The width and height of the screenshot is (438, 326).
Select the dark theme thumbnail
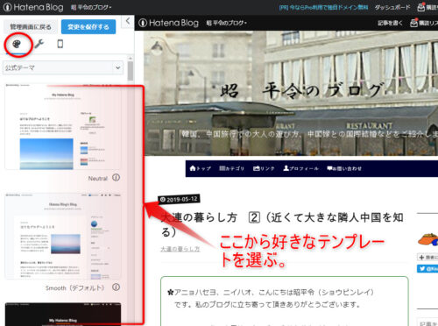point(63,314)
